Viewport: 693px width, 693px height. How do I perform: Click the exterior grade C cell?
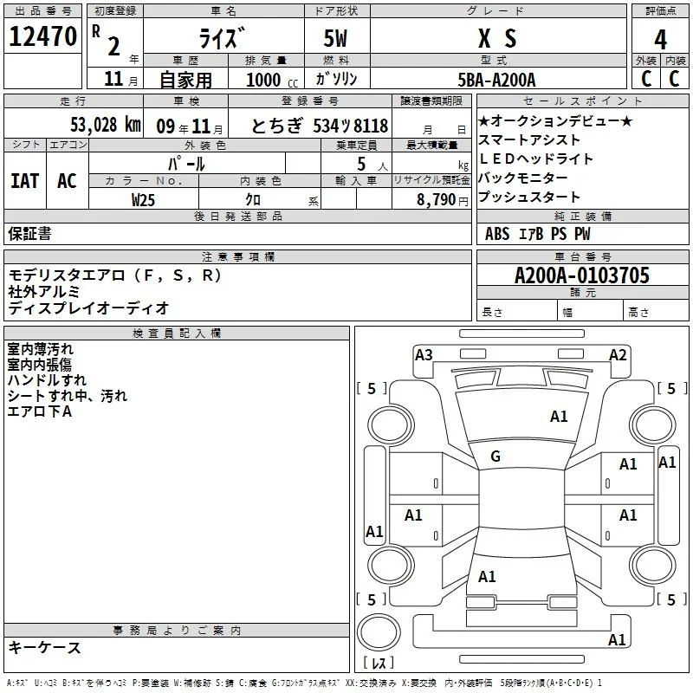[645, 78]
